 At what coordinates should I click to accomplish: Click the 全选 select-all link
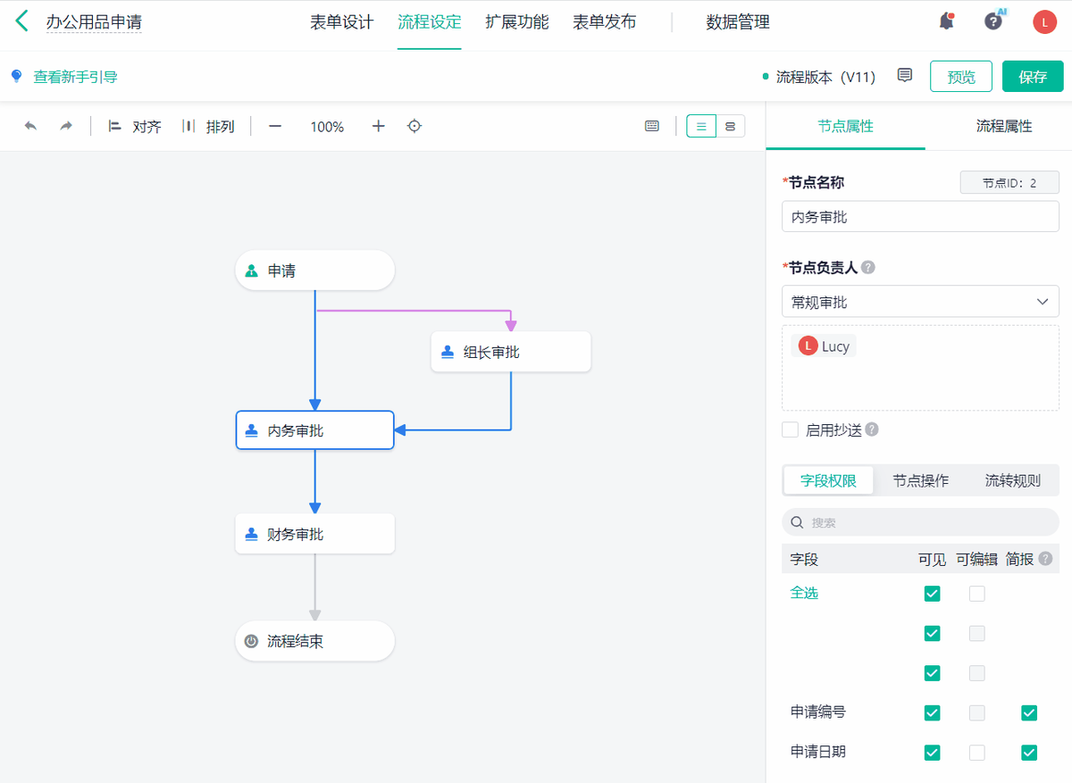click(x=804, y=593)
